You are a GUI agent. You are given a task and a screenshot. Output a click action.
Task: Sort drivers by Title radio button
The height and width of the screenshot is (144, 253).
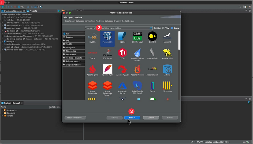tap(163, 28)
